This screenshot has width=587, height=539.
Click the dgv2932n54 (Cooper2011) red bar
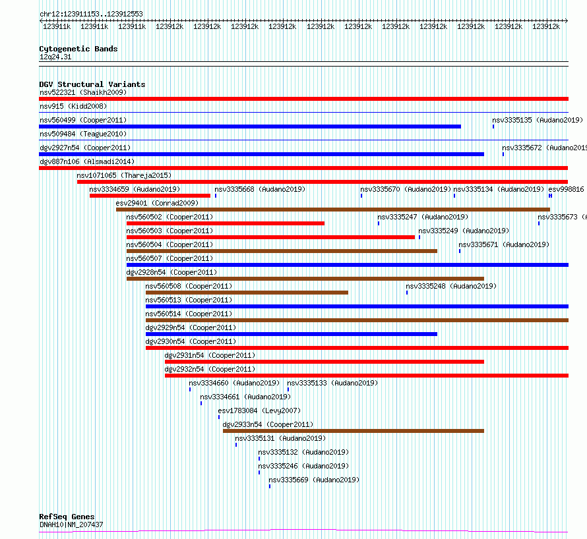click(x=367, y=376)
